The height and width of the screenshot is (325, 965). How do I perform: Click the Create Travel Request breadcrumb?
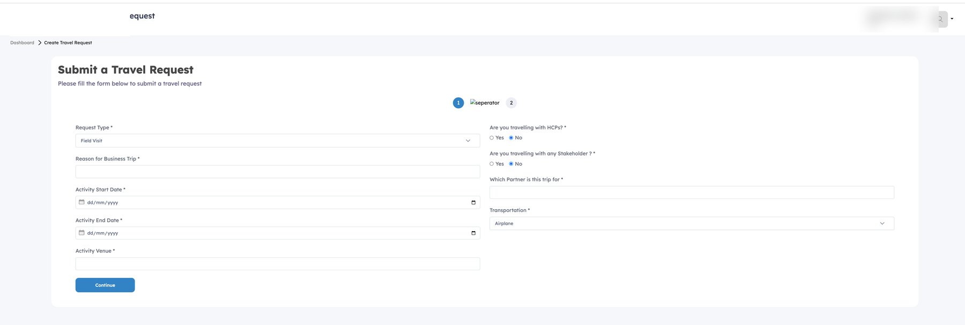click(x=68, y=42)
